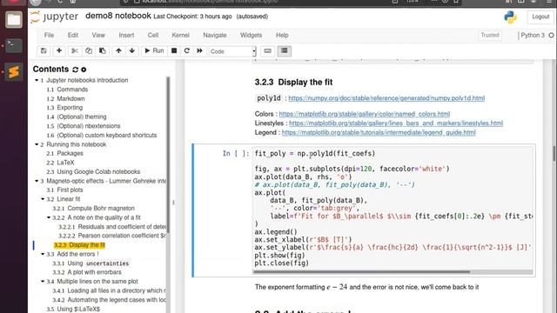
Task: Open the matplotlib named colors link
Action: pyautogui.click(x=365, y=114)
